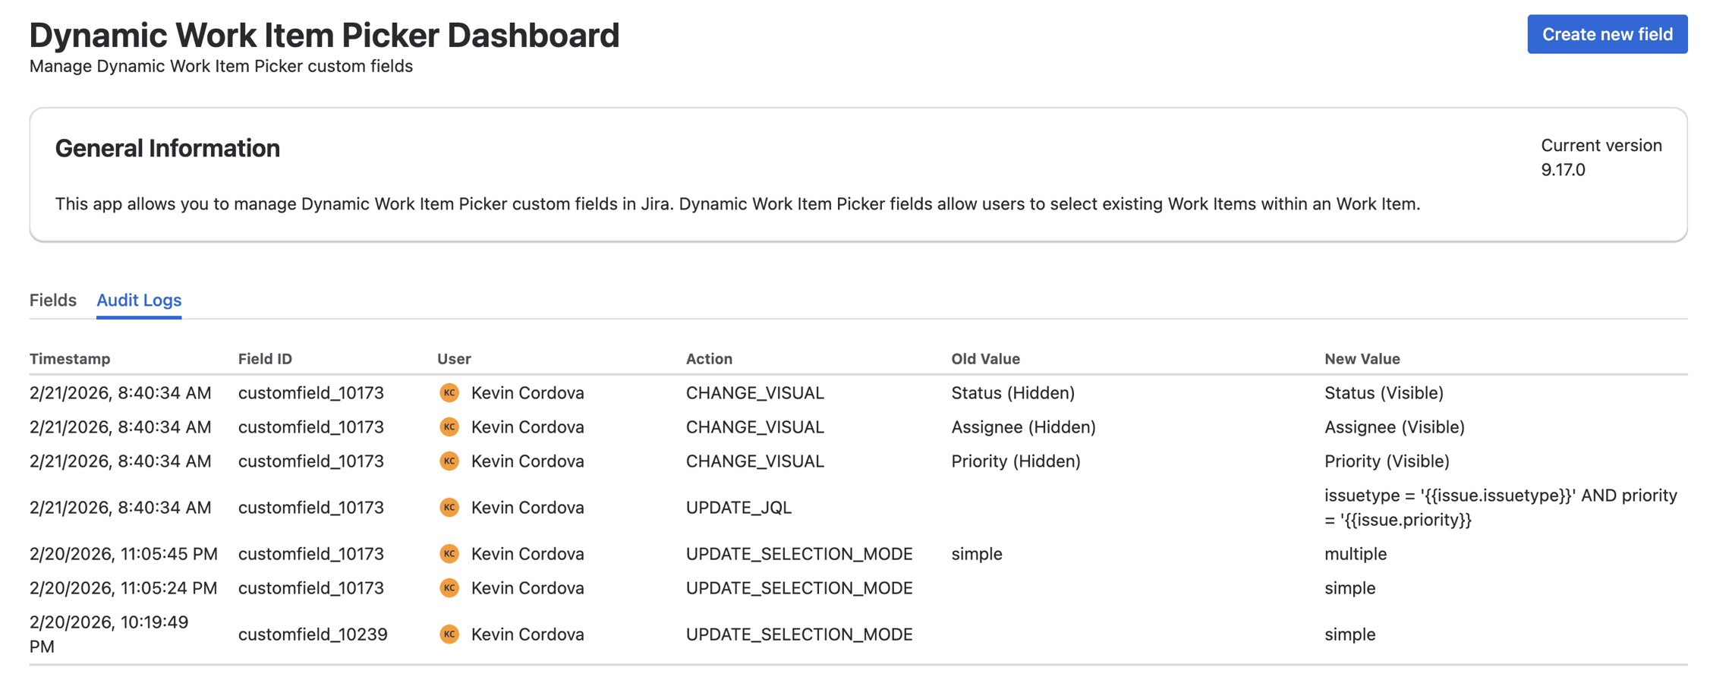Image resolution: width=1710 pixels, height=683 pixels.
Task: Select the Audit Logs tab
Action: 138,300
